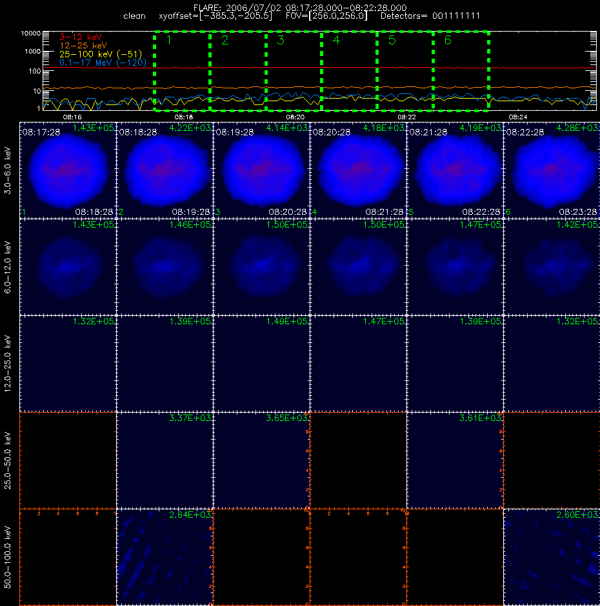The height and width of the screenshot is (606, 600).
Task: Open the 6.0-12.0 keV image labeled 1.46E+05
Action: (165, 267)
